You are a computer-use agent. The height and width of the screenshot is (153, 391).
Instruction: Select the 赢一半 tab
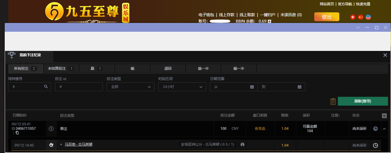pyautogui.click(x=203, y=69)
